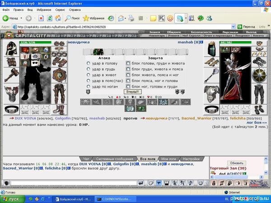Screen dimensions: 271x203
Task: Click the green gem skill icon
Action: coord(141,109)
